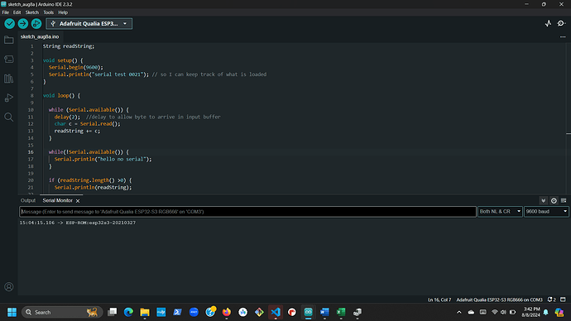
Task: Click the serial message input field
Action: click(x=247, y=212)
